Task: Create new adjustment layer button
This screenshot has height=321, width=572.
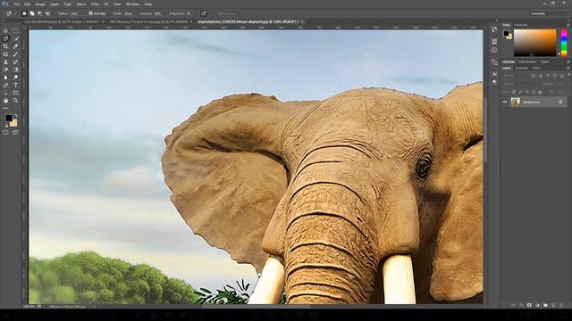Action: (x=537, y=305)
